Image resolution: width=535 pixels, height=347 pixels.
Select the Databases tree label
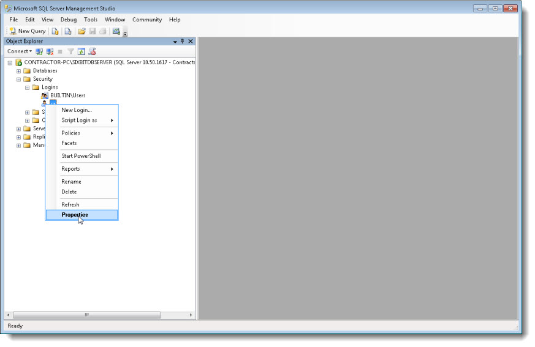click(x=45, y=70)
